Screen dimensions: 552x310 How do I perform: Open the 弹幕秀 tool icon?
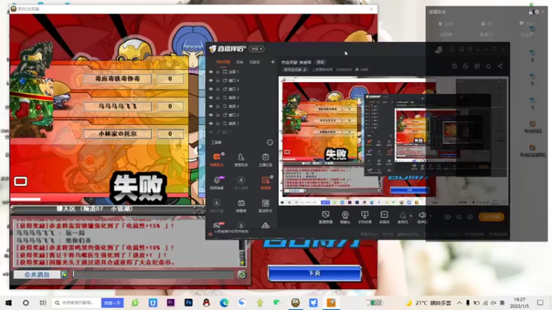coord(241,205)
